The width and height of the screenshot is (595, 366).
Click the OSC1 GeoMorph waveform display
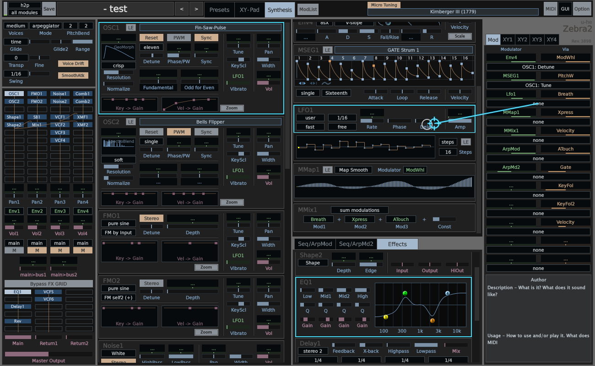point(119,52)
